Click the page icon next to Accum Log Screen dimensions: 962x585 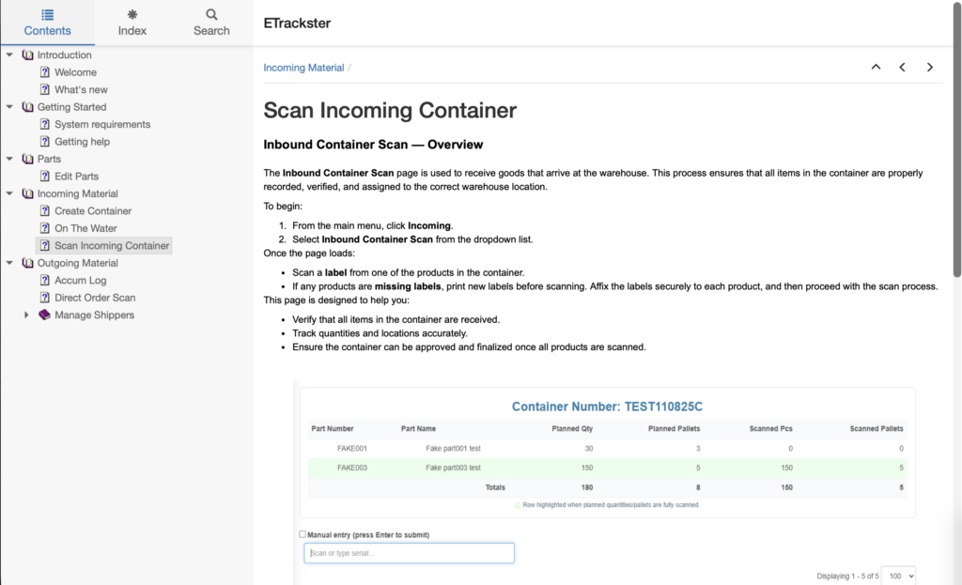44,280
